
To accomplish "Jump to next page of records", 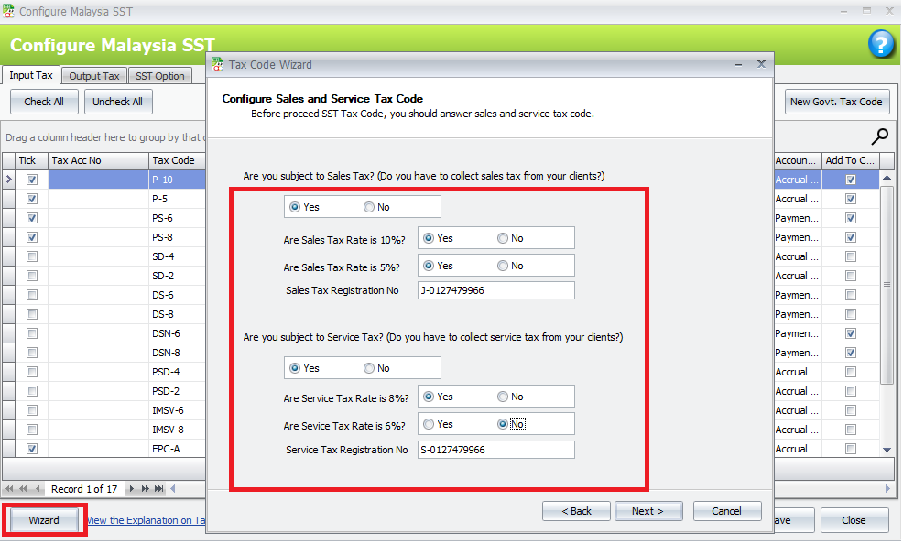I will [x=145, y=489].
